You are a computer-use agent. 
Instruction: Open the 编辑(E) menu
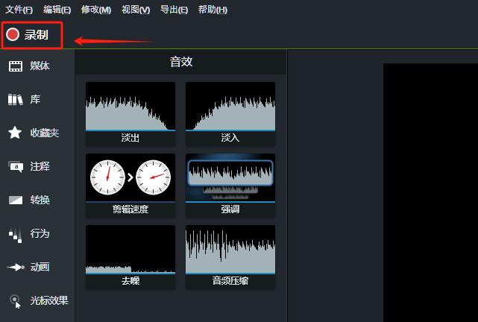coord(57,10)
